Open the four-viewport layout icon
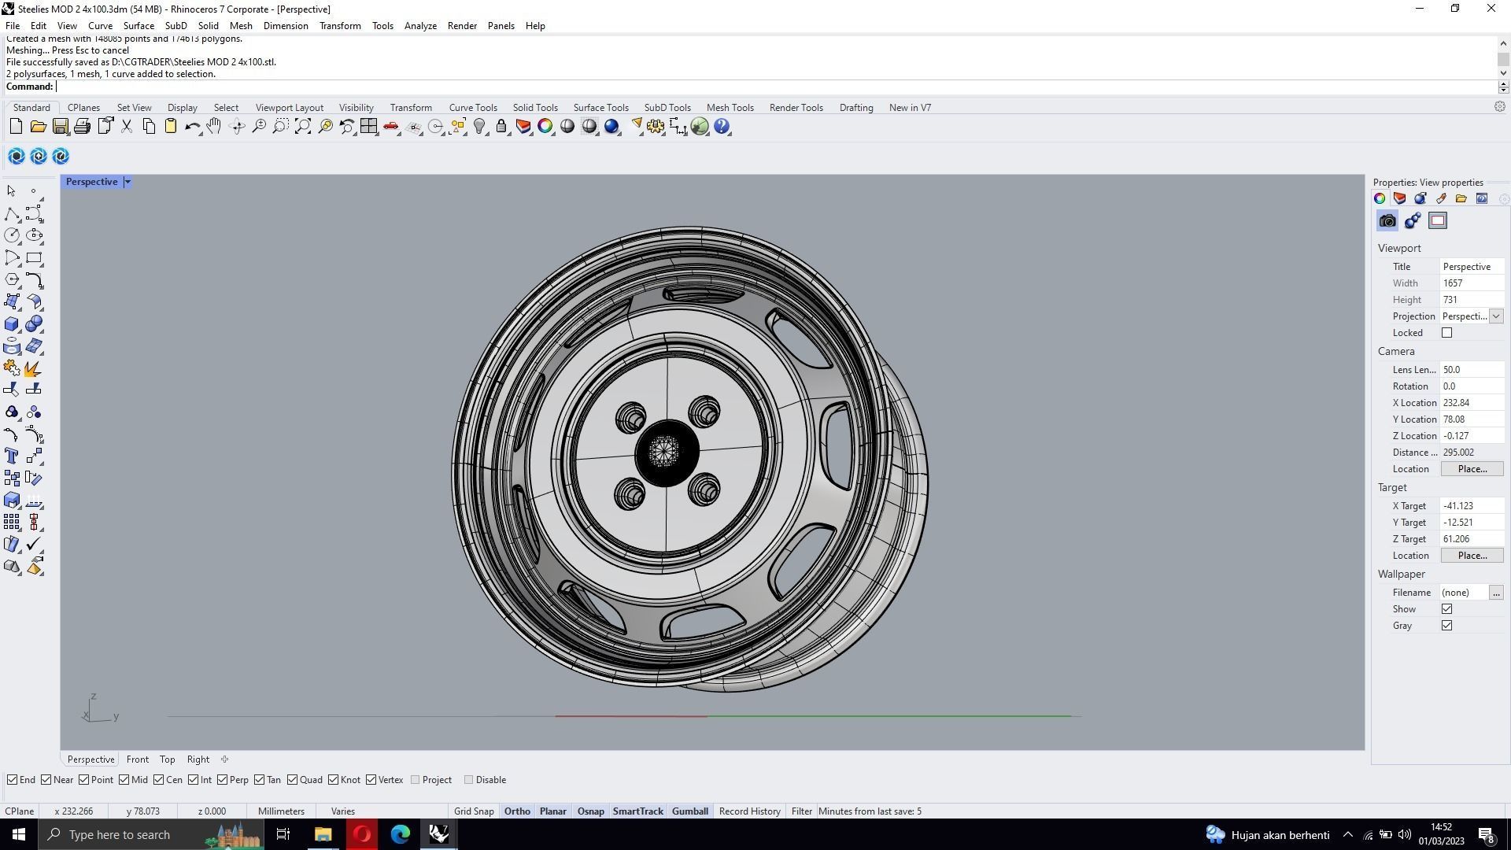This screenshot has height=850, width=1511. click(x=368, y=127)
